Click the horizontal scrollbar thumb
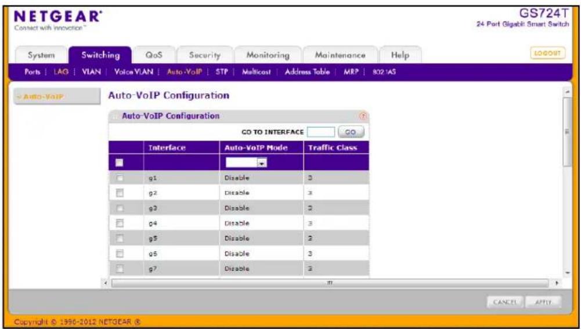Screen dimensions: 581x329 point(330,283)
